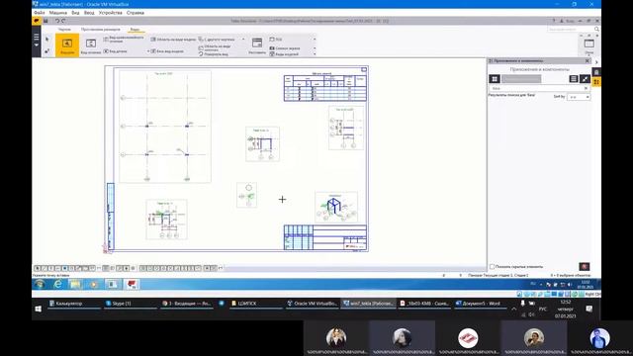The height and width of the screenshot is (356, 633).
Task: Open the Машина menu
Action: 58,13
